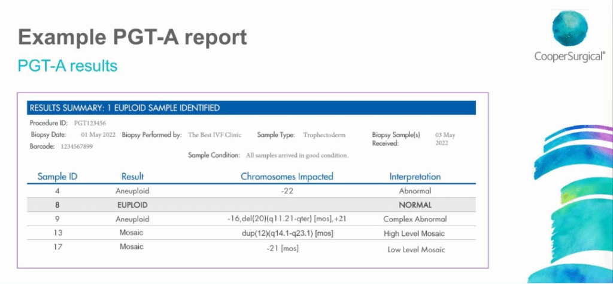Select 'The Best IVF Clinic' text

point(214,135)
